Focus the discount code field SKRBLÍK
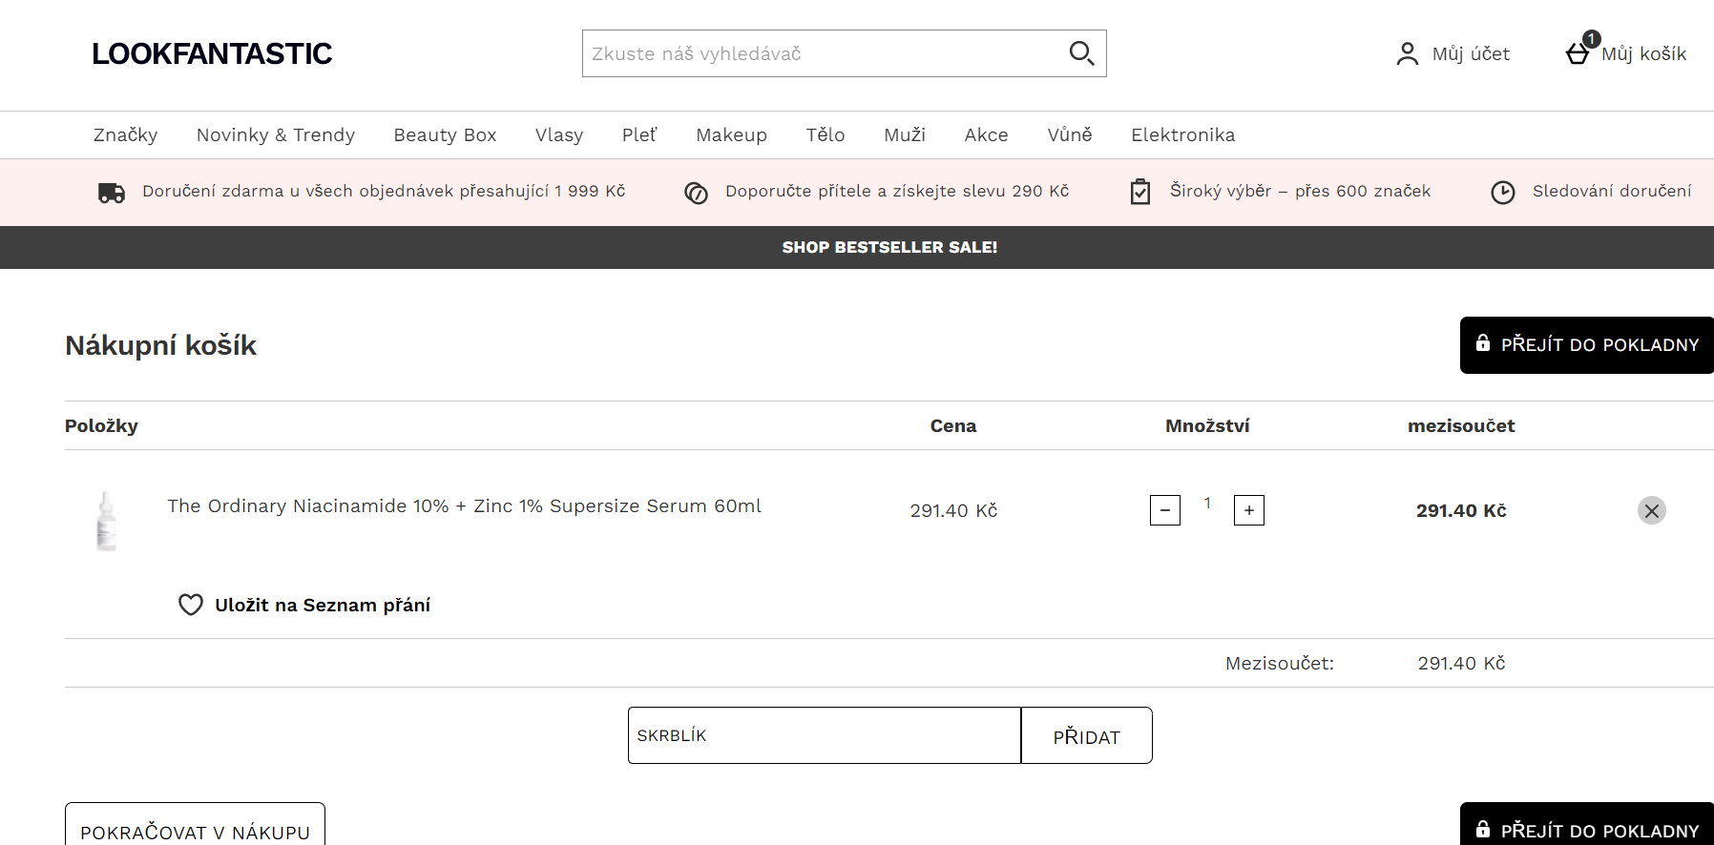The width and height of the screenshot is (1714, 845). coord(825,735)
